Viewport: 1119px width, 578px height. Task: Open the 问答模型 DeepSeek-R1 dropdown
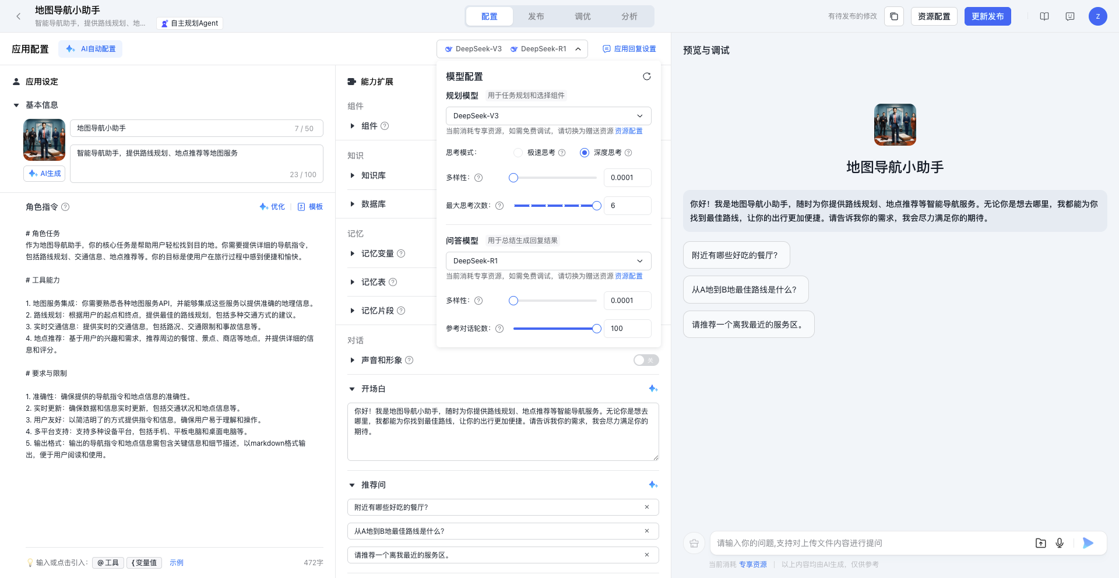548,261
